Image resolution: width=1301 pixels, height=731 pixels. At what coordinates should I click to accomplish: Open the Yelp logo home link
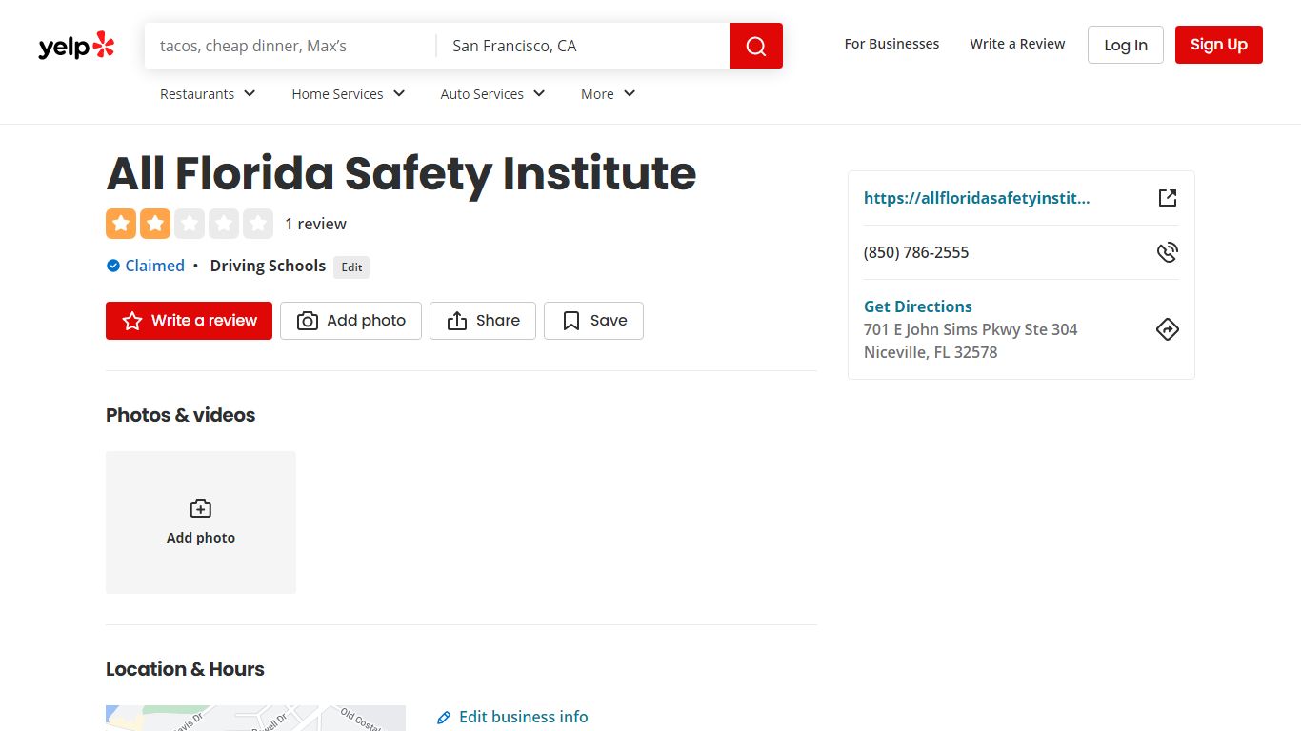pos(76,46)
